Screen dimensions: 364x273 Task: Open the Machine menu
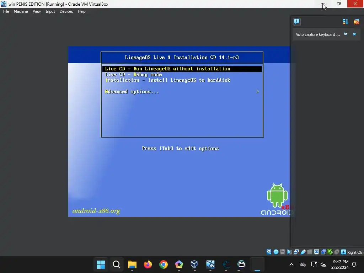click(21, 11)
